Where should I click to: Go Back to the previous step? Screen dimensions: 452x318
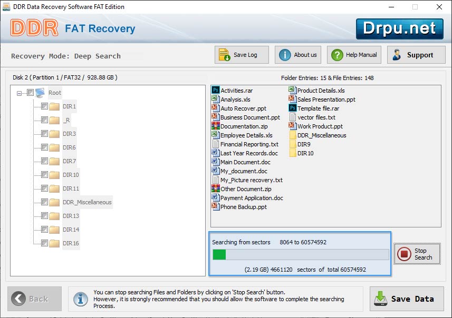[35, 299]
